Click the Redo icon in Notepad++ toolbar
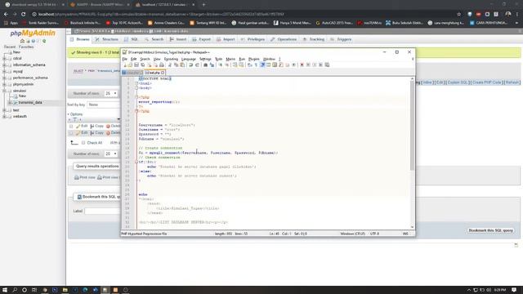The width and height of the screenshot is (523, 294). click(197, 65)
